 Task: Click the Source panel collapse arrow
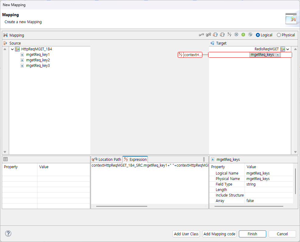click(x=4, y=43)
